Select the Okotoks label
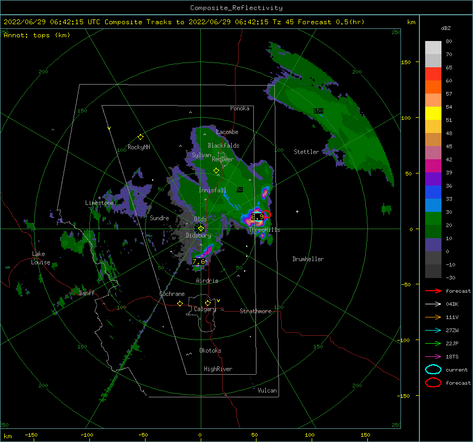The image size is (473, 442). click(x=210, y=351)
